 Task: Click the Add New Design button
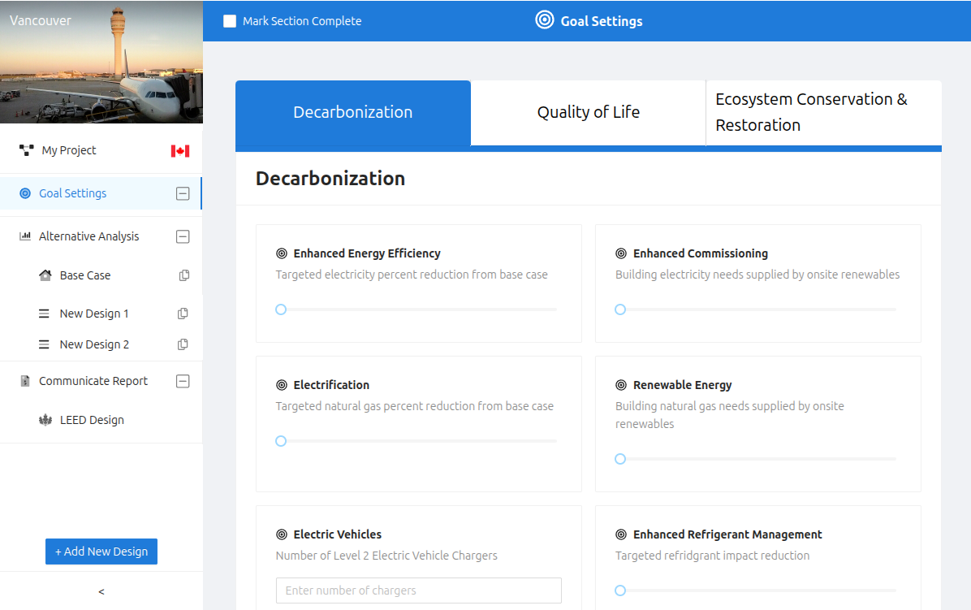101,552
